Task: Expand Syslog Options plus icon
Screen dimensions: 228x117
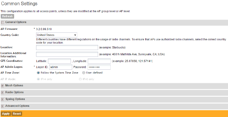Action: coord(2,99)
